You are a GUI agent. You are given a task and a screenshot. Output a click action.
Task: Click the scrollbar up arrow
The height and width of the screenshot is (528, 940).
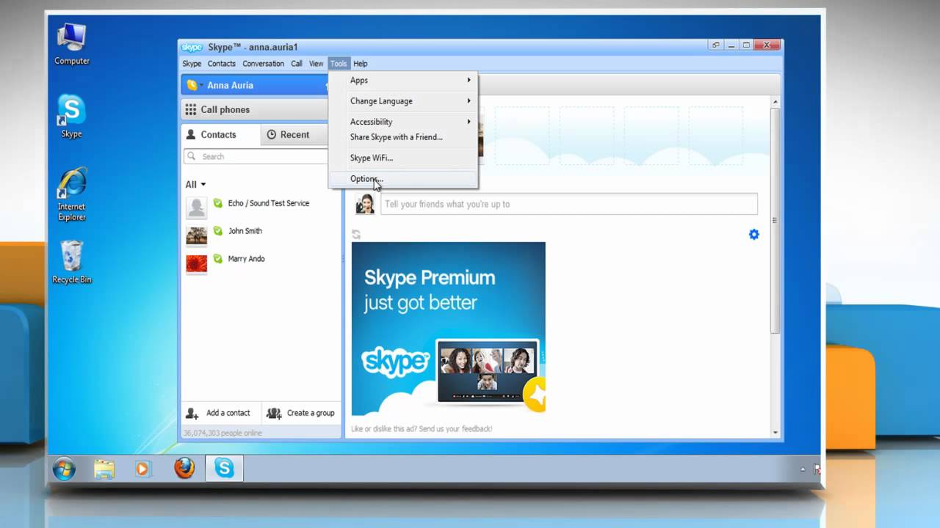[x=775, y=100]
